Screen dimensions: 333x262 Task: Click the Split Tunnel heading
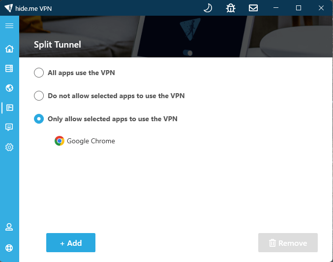pos(58,45)
